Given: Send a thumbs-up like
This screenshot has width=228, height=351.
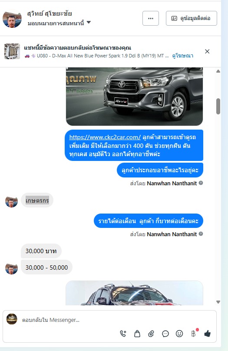Looking at the screenshot, I should pyautogui.click(x=208, y=334).
